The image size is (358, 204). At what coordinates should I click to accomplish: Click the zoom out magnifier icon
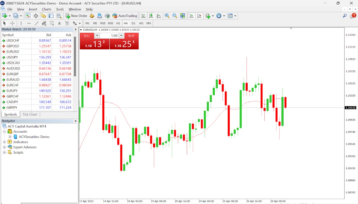[x=175, y=16]
